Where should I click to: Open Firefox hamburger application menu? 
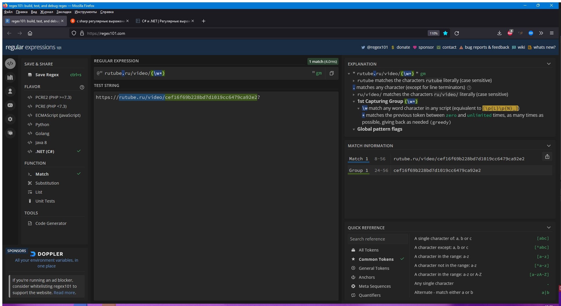click(552, 33)
